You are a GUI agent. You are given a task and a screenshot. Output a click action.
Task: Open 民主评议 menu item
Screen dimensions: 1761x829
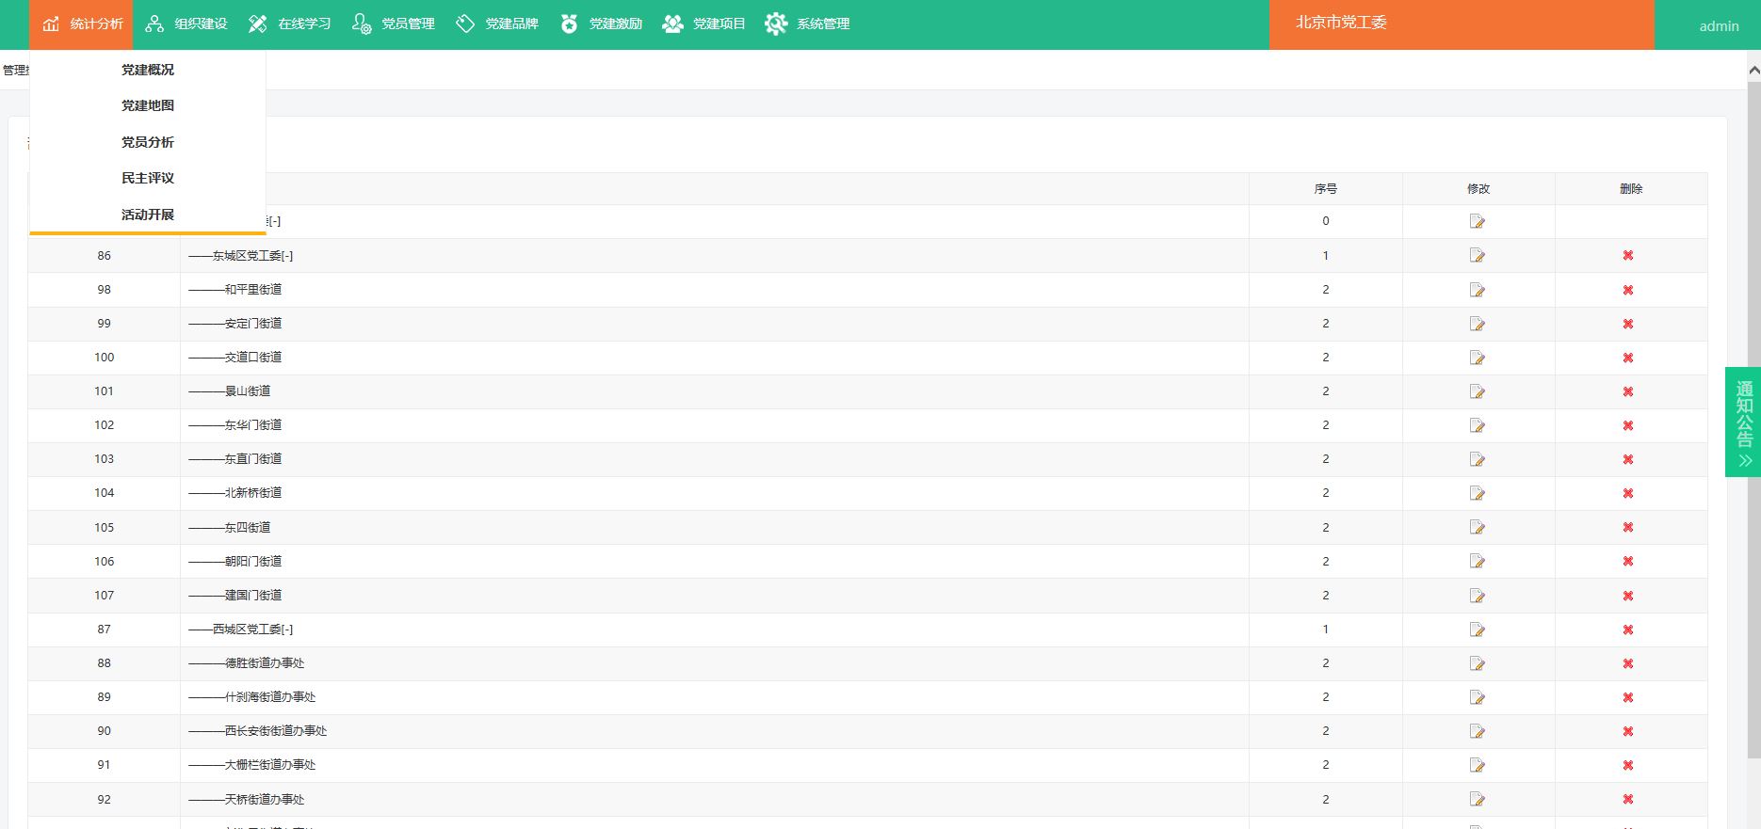(x=148, y=178)
